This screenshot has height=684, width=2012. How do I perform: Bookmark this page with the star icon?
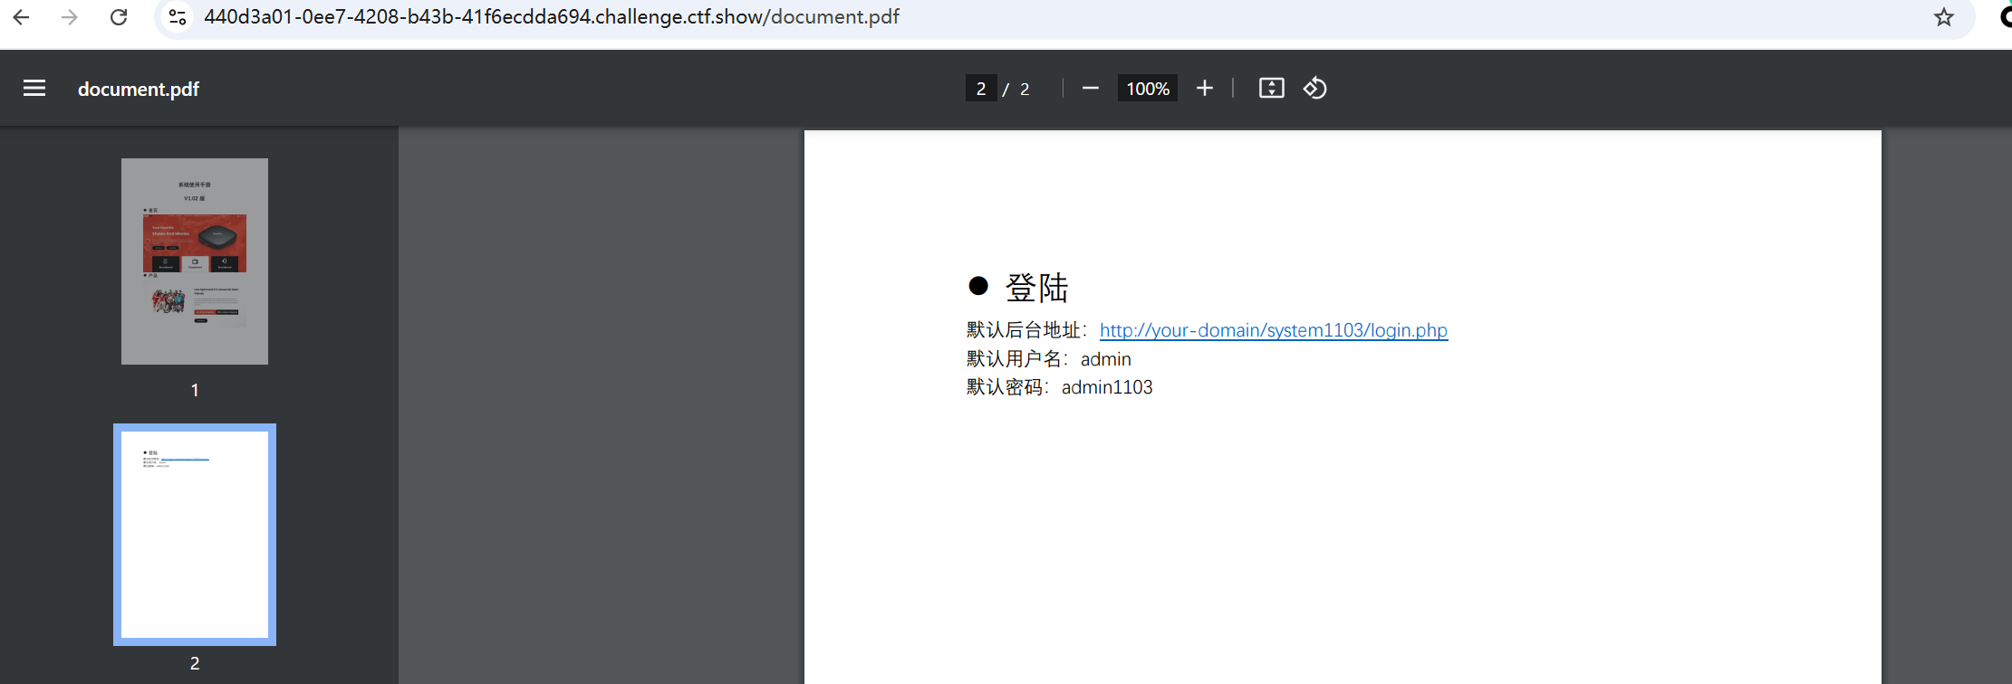(1943, 17)
